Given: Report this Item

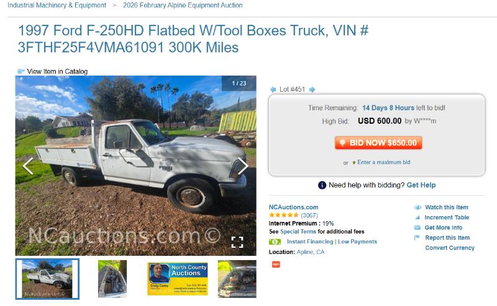Looking at the screenshot, I should pos(447,238).
